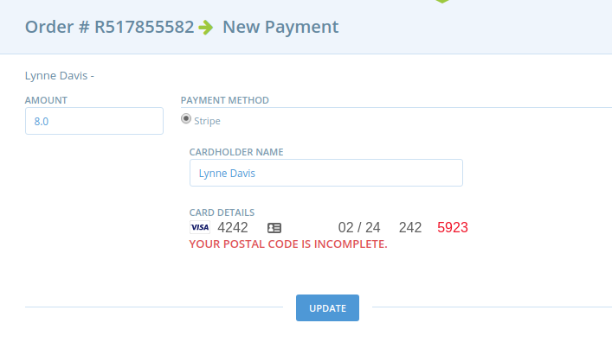Click the card autofill contact icon
The image size is (612, 361).
[x=274, y=228]
